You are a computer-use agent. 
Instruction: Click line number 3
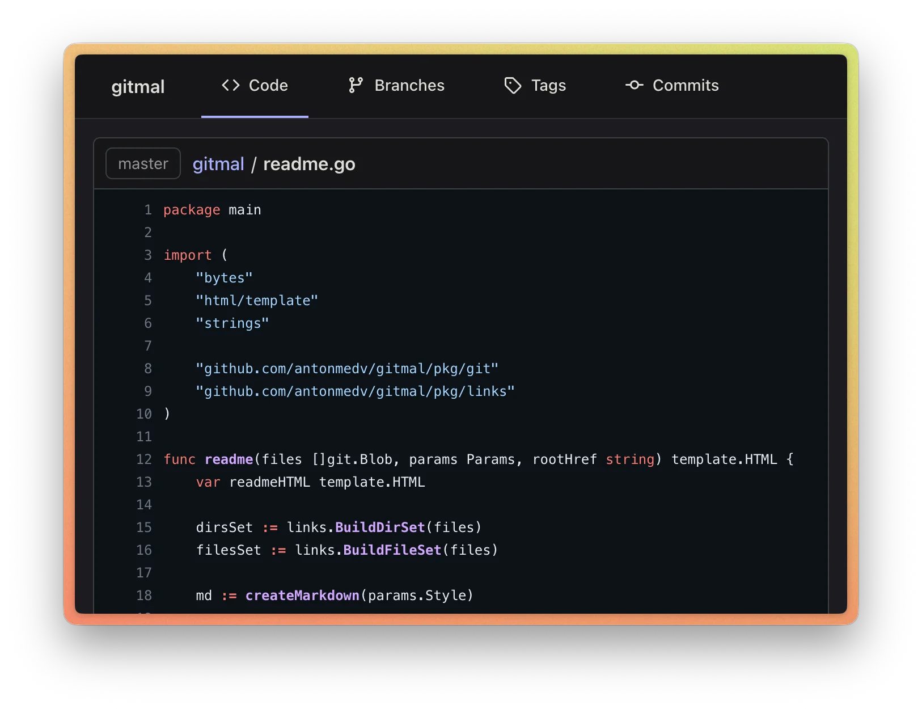point(148,255)
